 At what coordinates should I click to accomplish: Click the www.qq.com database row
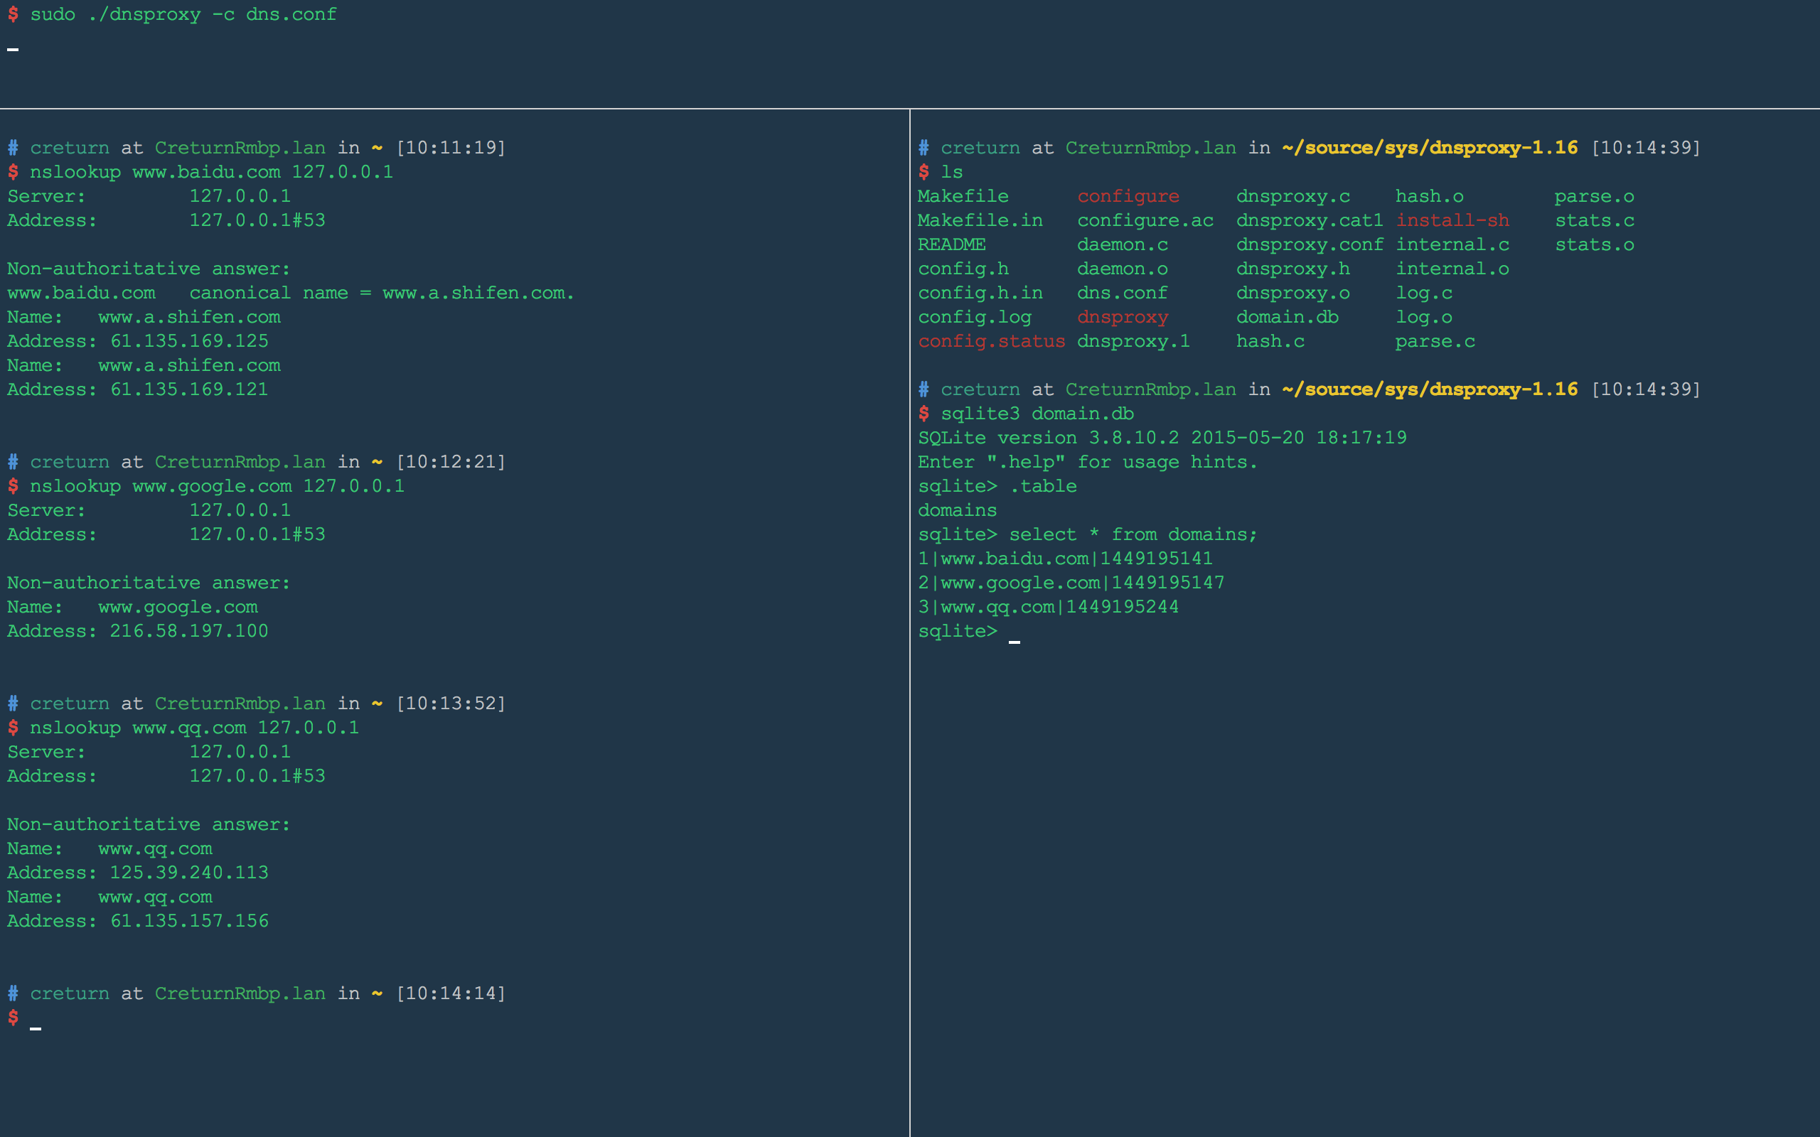pyautogui.click(x=1048, y=607)
